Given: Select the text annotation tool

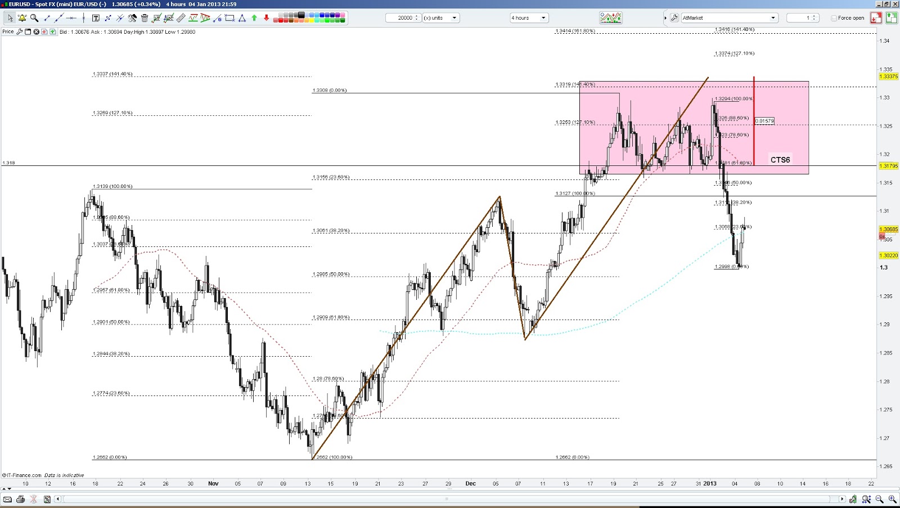Looking at the screenshot, I should 96,18.
